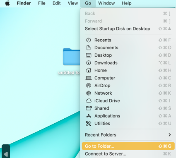Screen dimensions: 176x158
Task: Choose the Utilities menu entry
Action: click(x=128, y=124)
